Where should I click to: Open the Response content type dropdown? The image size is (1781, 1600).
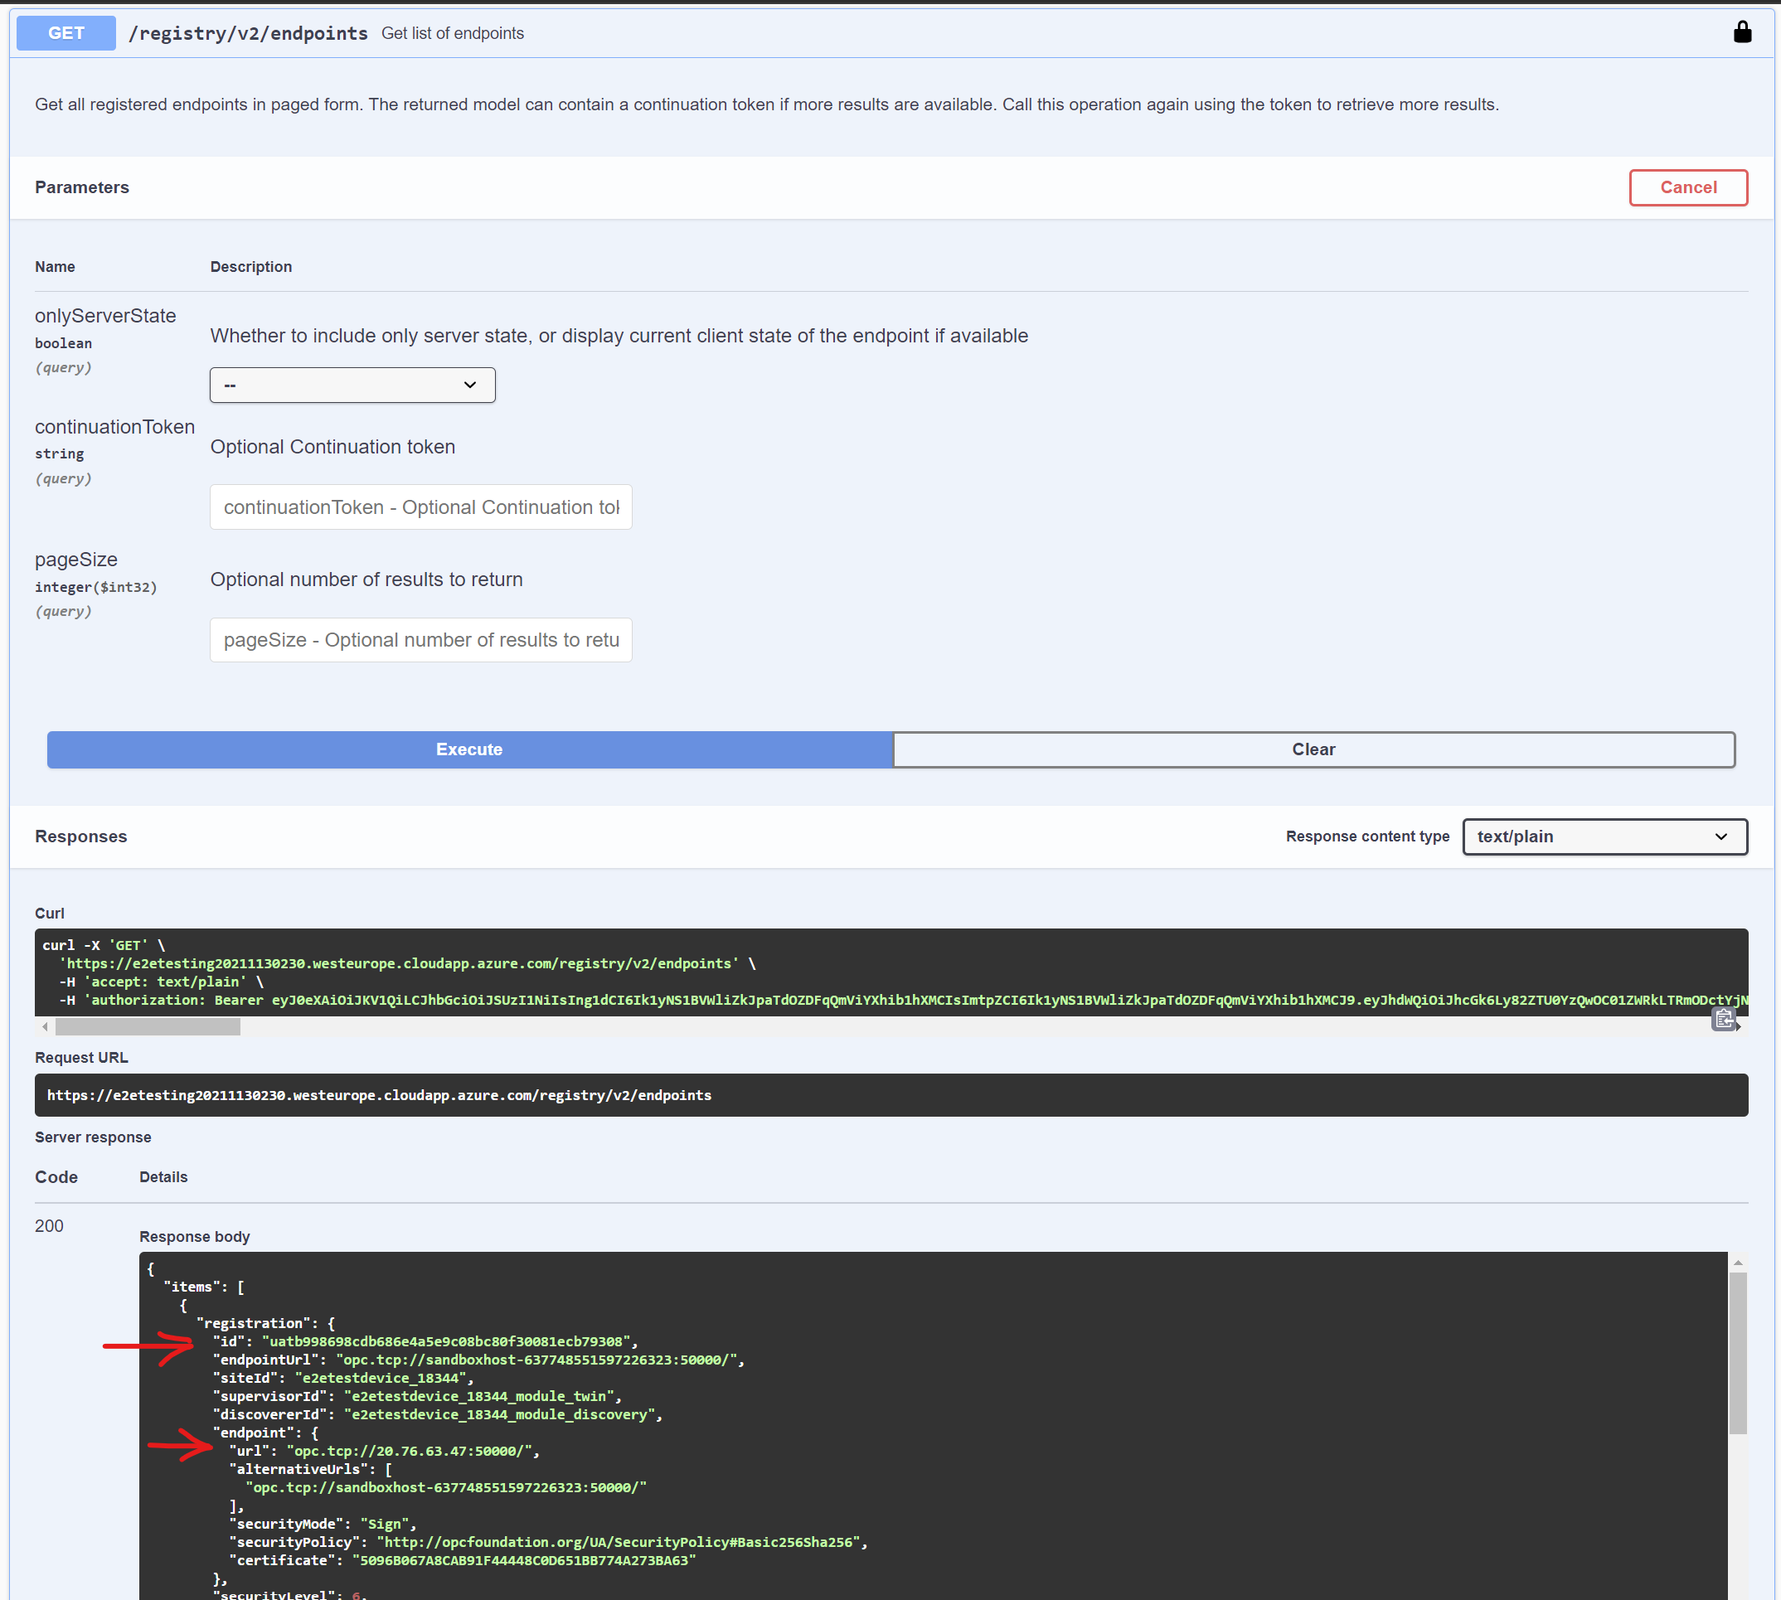tap(1604, 836)
